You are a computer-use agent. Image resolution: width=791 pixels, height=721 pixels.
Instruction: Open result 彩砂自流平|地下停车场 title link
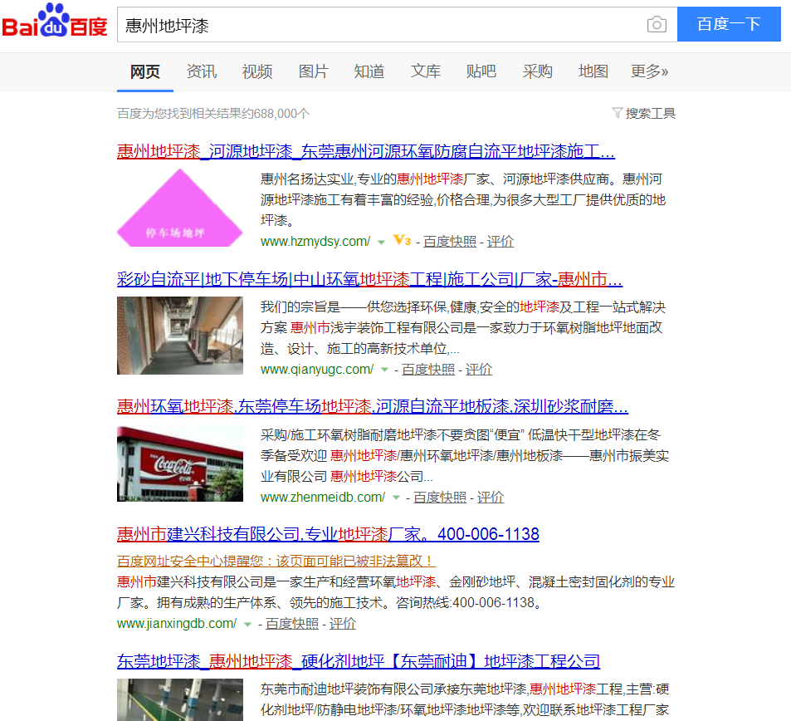click(370, 279)
